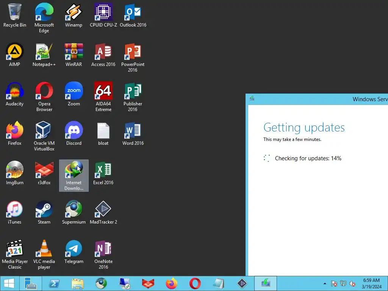Select the WinRAR desktop icon
The image size is (388, 291).
[74, 55]
